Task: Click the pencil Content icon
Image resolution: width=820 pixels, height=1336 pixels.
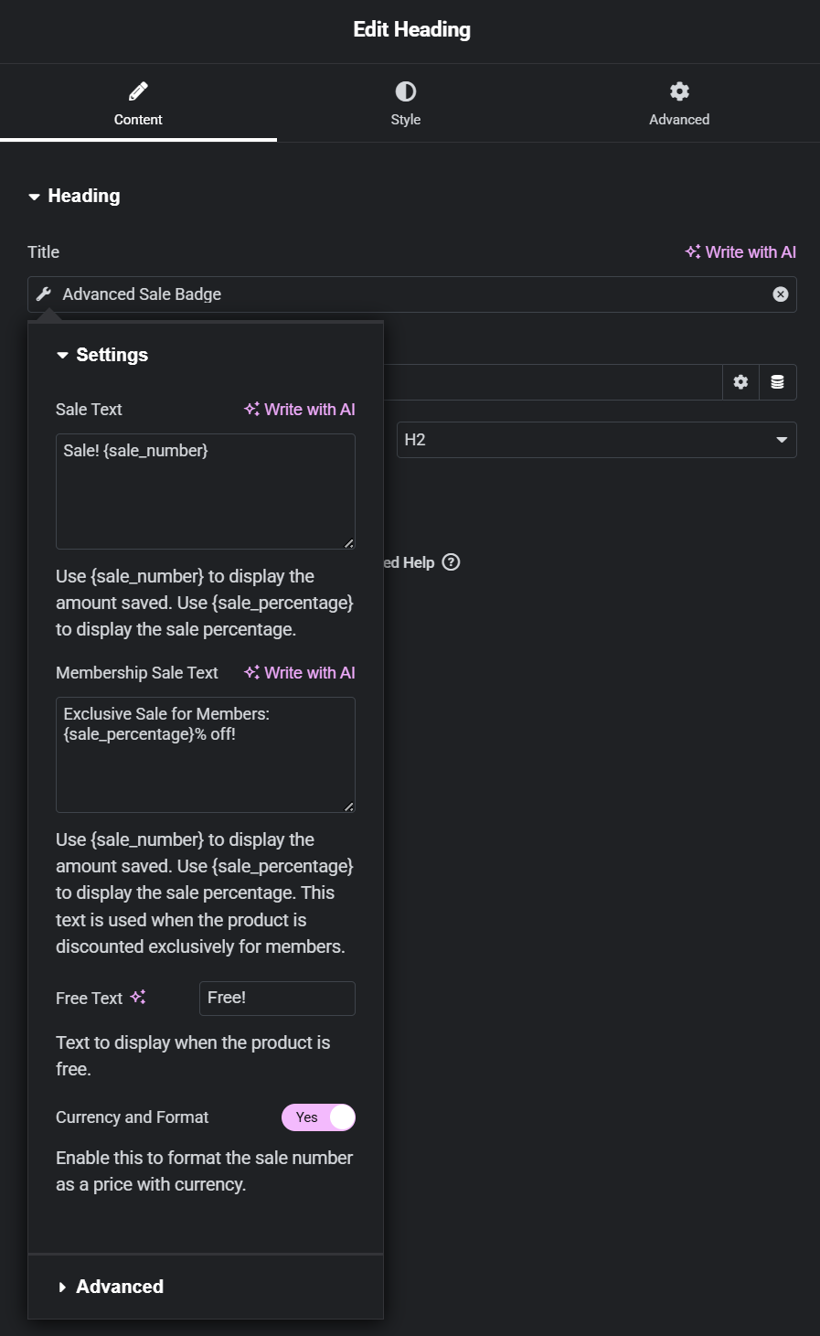Action: [138, 91]
